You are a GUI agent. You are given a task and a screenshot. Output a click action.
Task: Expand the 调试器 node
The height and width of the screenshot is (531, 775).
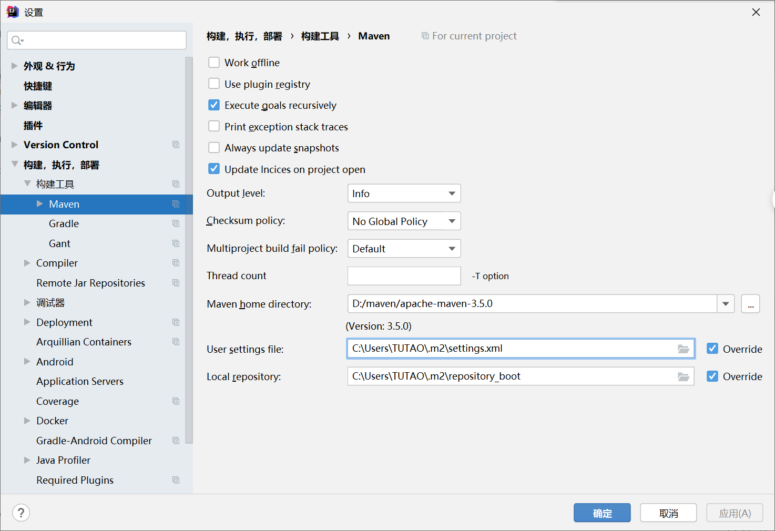point(27,302)
